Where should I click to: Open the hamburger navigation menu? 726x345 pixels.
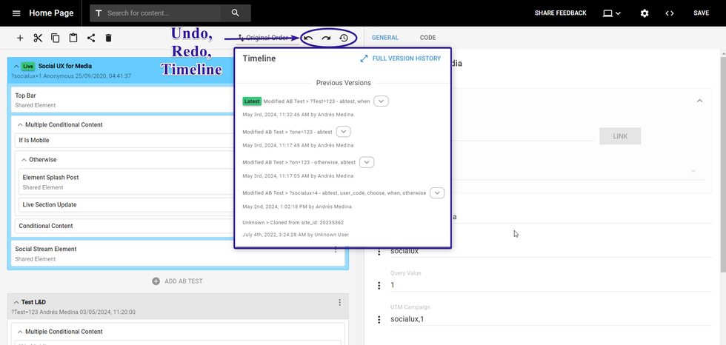point(16,13)
